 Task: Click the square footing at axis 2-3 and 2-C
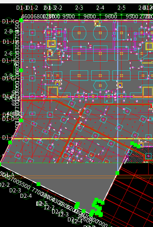pyautogui.click(x=79, y=53)
